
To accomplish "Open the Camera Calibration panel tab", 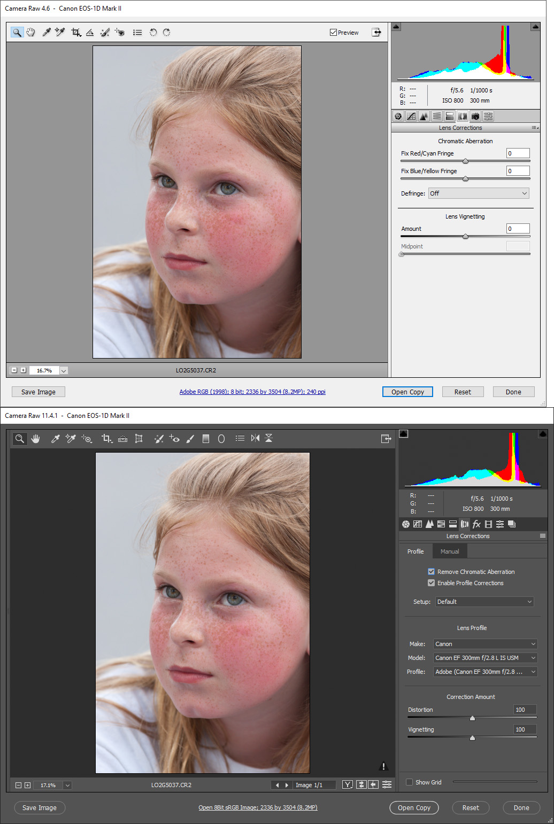I will pos(475,116).
